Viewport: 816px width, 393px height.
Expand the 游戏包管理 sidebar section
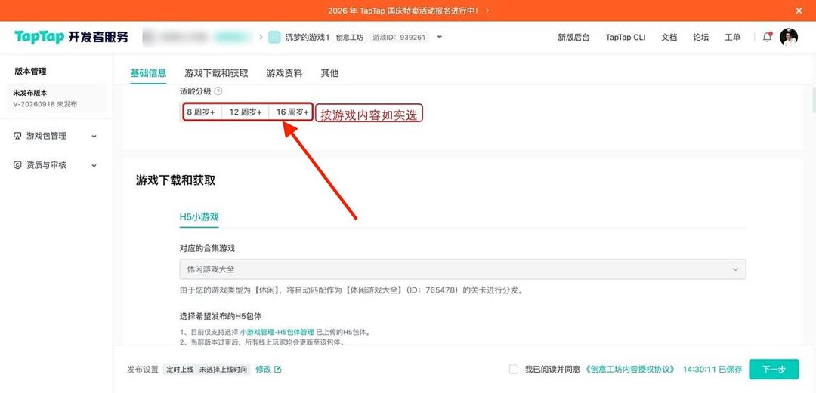(56, 136)
